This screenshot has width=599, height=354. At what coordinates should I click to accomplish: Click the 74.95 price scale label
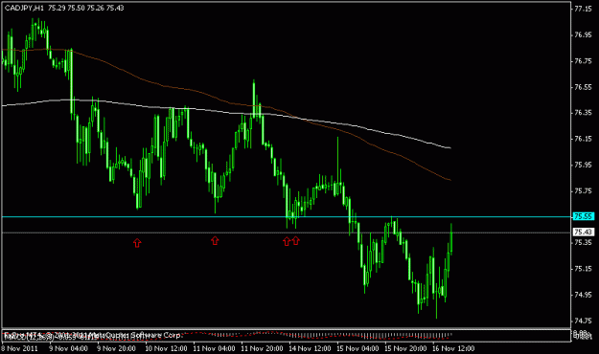(x=583, y=295)
